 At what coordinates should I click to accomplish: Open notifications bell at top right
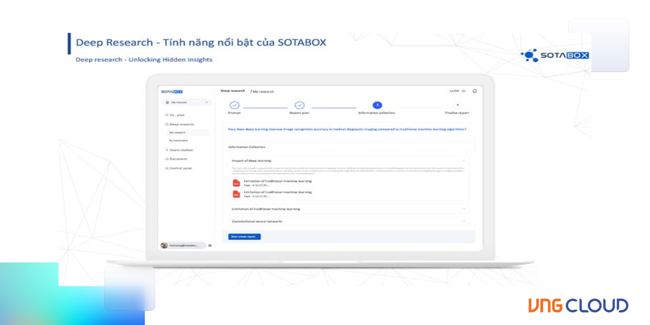click(x=474, y=91)
